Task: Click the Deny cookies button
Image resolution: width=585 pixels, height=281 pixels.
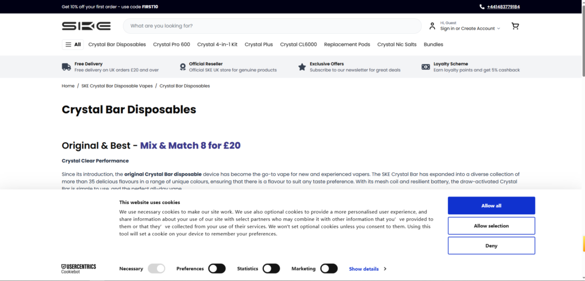Action: pyautogui.click(x=491, y=246)
